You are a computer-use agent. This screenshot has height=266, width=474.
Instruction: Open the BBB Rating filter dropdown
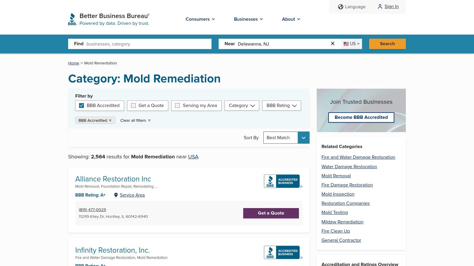pyautogui.click(x=281, y=106)
